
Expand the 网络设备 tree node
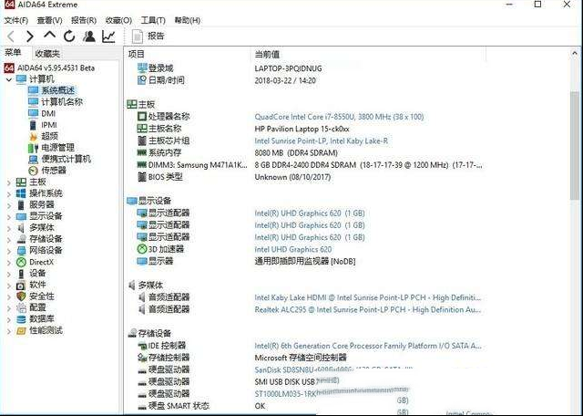(x=9, y=251)
